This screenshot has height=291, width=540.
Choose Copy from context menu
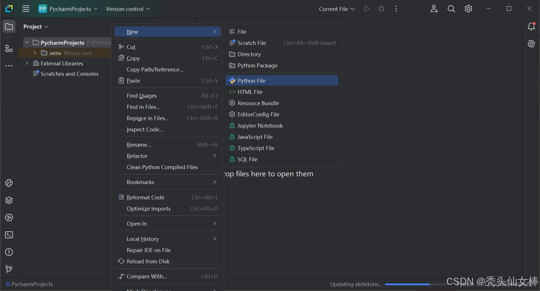click(167, 58)
